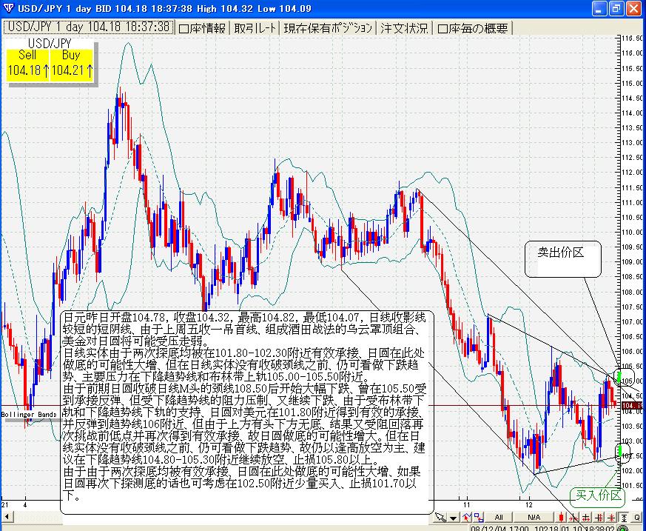The width and height of the screenshot is (646, 531).
Task: Select the arrow pointer tool
Action: click(x=440, y=518)
